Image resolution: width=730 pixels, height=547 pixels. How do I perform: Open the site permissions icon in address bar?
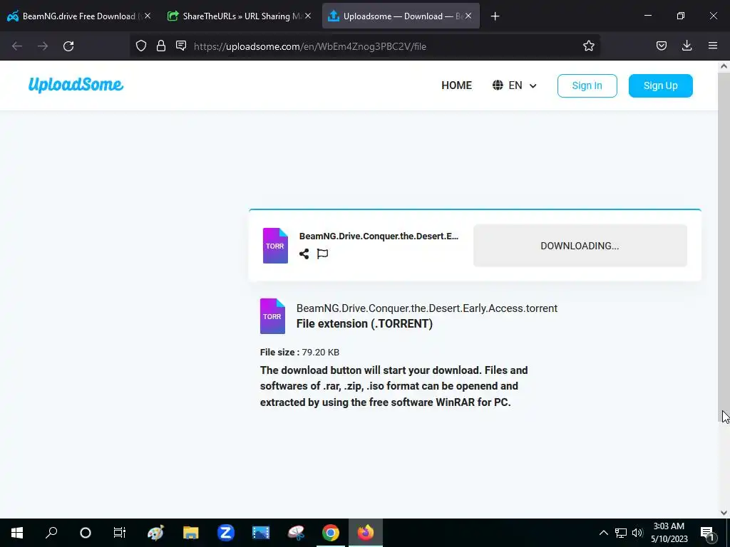pos(181,46)
